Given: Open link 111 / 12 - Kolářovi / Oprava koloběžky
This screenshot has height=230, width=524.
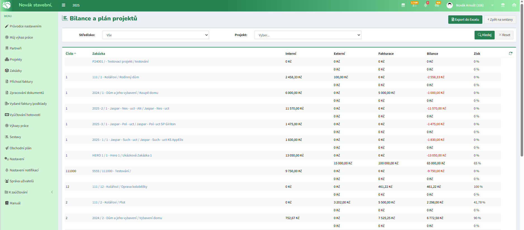Looking at the screenshot, I should [120, 187].
